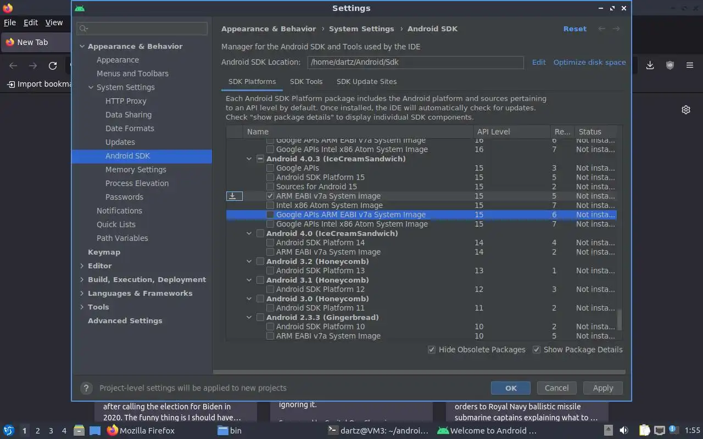Collapse the Android 4.0.3 (IceCreamSandwich) group
This screenshot has height=439, width=703.
(249, 159)
